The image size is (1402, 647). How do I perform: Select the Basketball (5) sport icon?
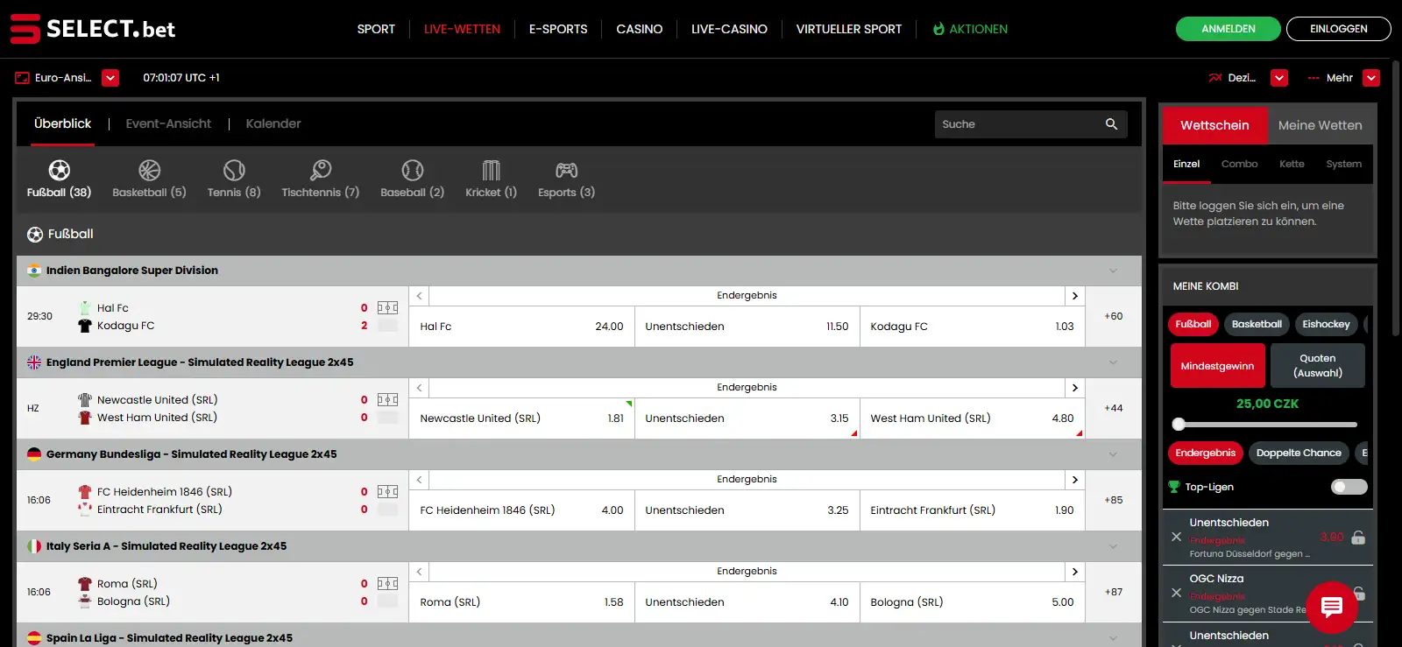point(149,170)
